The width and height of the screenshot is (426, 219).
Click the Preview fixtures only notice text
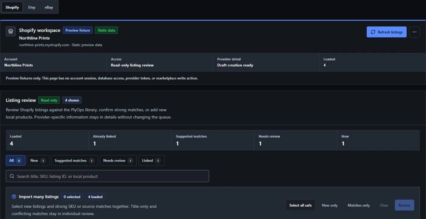pyautogui.click(x=102, y=78)
